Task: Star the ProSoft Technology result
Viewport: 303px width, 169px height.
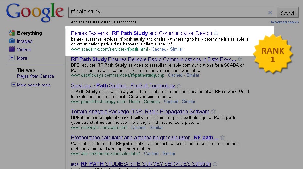Action: coord(179,86)
